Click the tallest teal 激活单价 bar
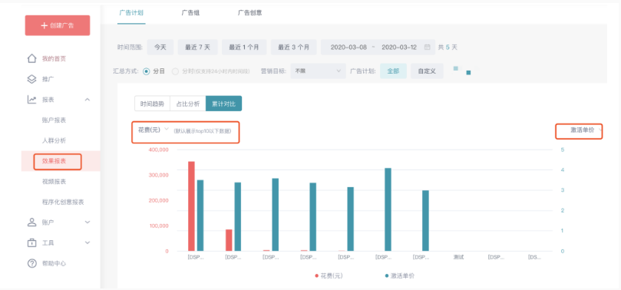This screenshot has height=290, width=621. (388, 209)
